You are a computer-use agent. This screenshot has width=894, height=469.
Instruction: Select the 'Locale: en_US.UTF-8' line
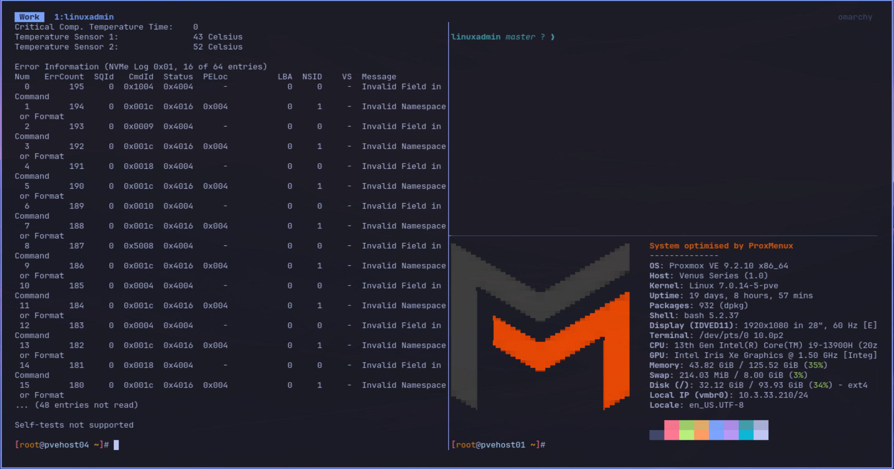click(x=696, y=405)
